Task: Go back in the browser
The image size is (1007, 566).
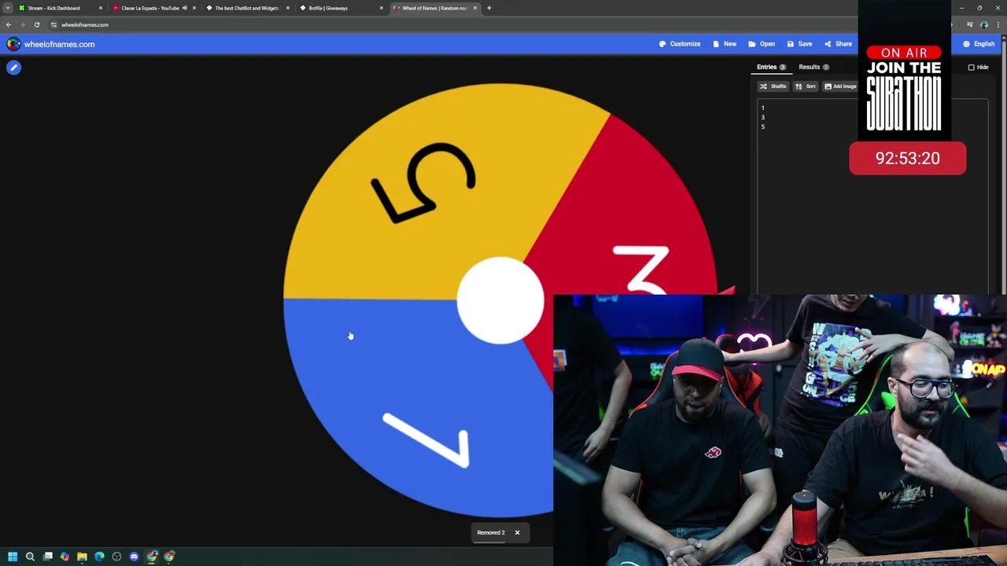Action: pyautogui.click(x=9, y=24)
